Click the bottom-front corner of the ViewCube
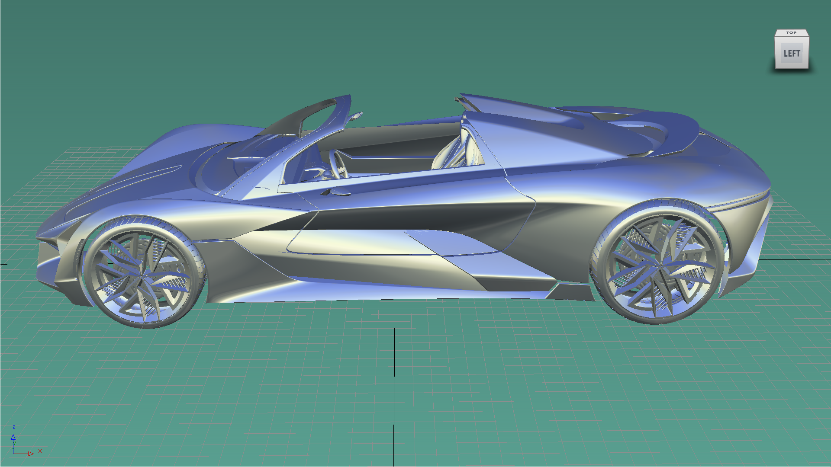The width and height of the screenshot is (831, 467). [x=776, y=68]
